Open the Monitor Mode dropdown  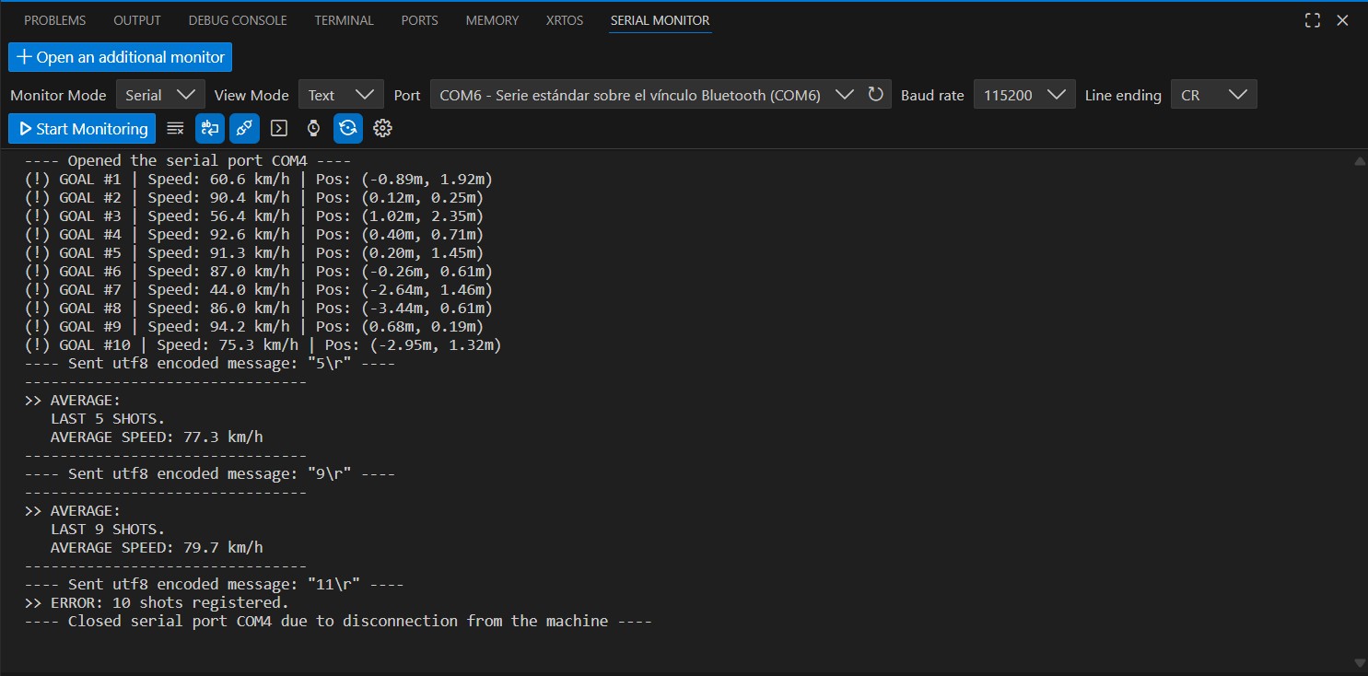click(160, 95)
